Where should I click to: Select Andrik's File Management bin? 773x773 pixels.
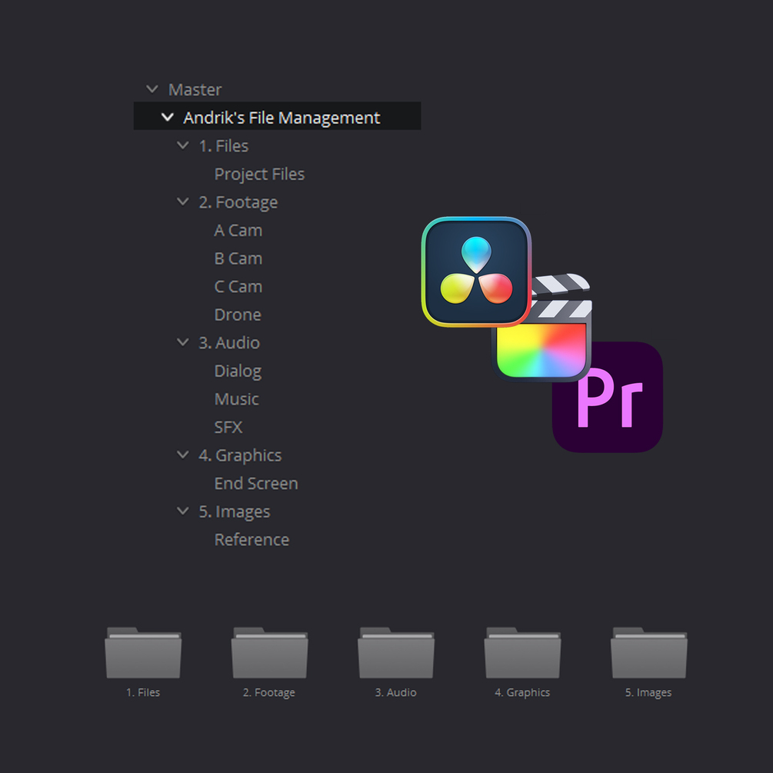click(x=277, y=116)
